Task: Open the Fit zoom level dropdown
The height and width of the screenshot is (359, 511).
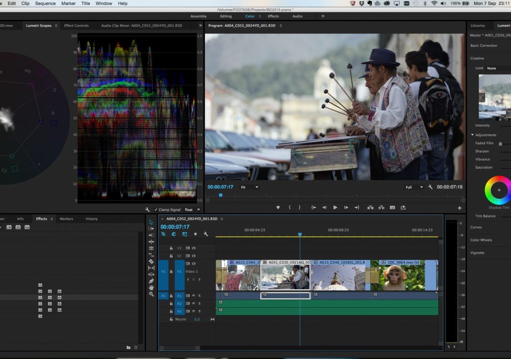Action: pyautogui.click(x=250, y=187)
